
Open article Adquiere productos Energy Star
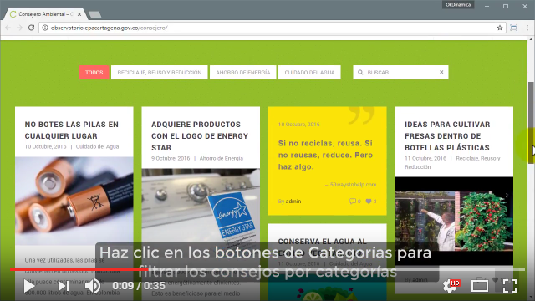coord(200,135)
